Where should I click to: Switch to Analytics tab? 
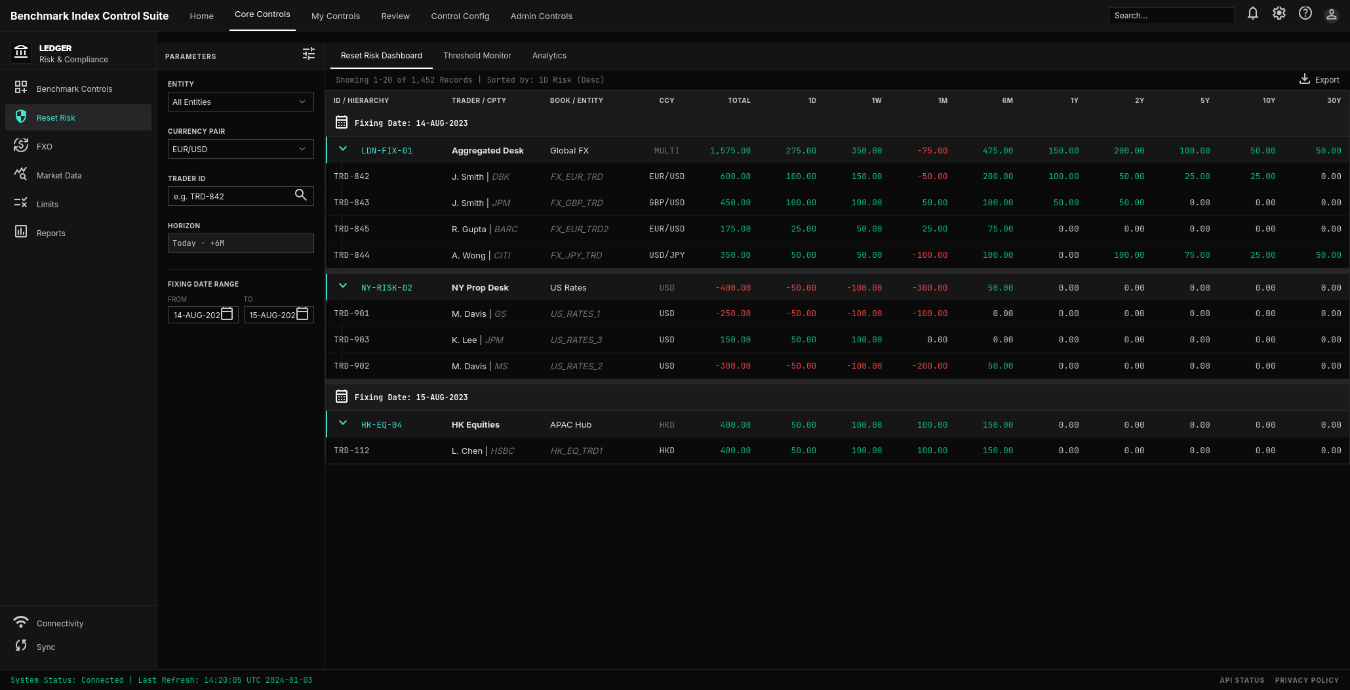click(x=549, y=56)
